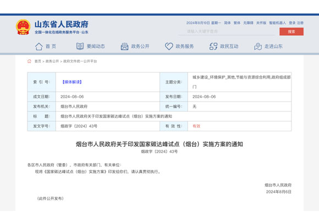
Task: Click the 走进山东 map pin icon
Action: pyautogui.click(x=258, y=46)
